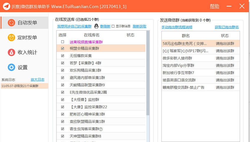
Task: Select group 瑶家军VIP17群 row
Action: tap(201, 51)
